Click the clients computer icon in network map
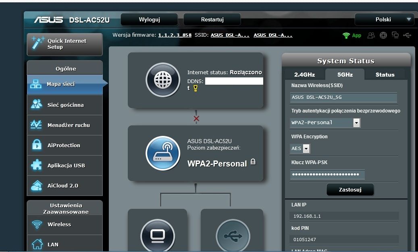 pos(158,235)
